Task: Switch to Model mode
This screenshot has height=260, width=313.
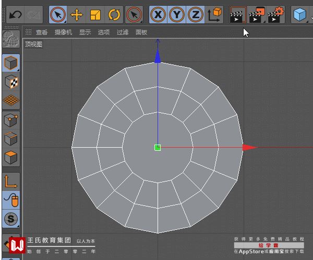Action: click(x=11, y=63)
